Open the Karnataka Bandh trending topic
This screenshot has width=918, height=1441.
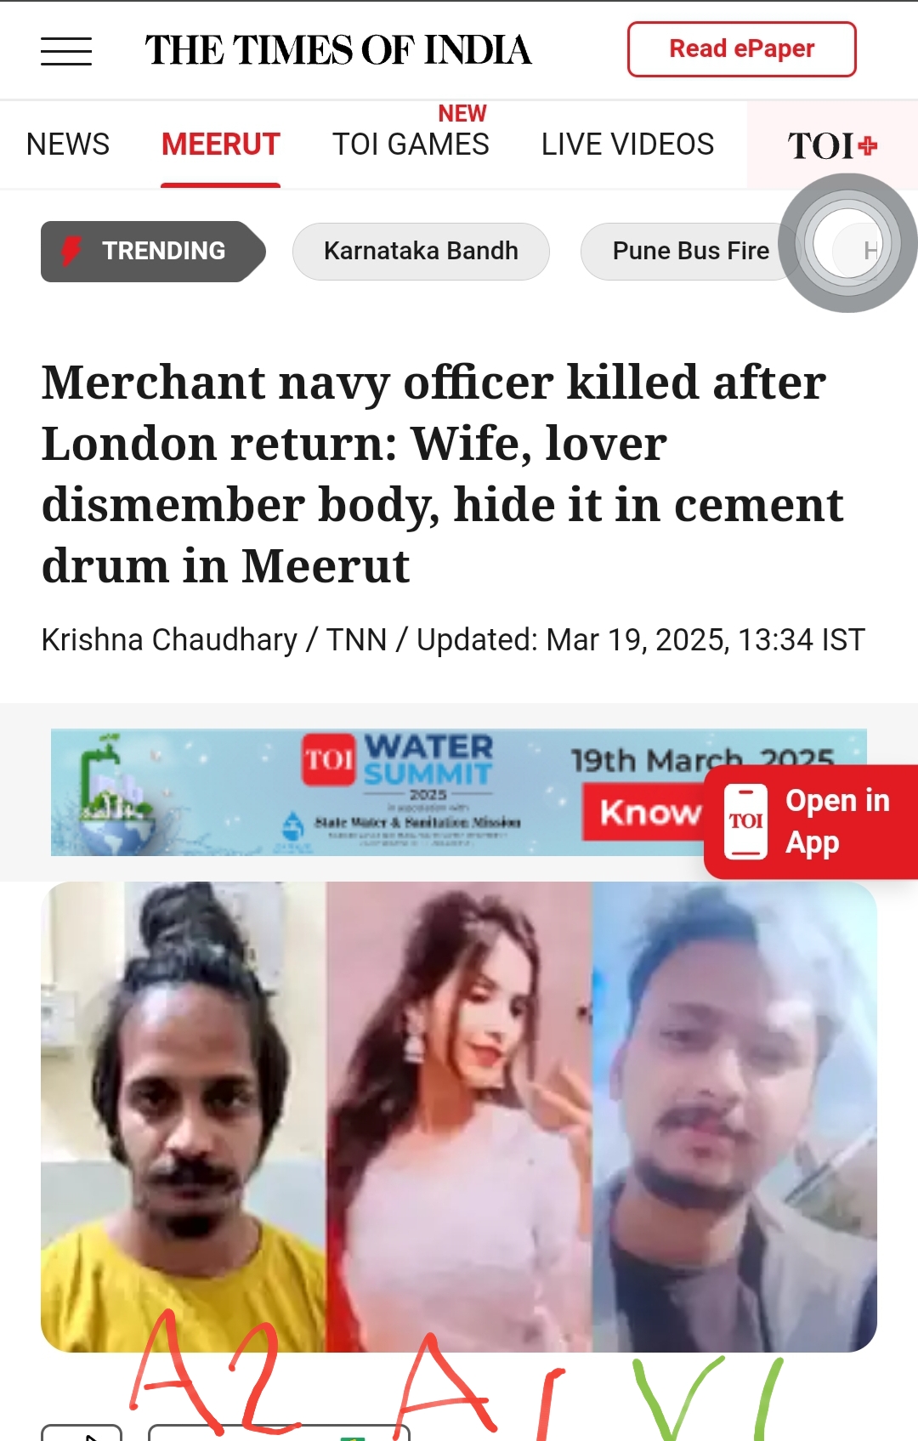(x=421, y=252)
